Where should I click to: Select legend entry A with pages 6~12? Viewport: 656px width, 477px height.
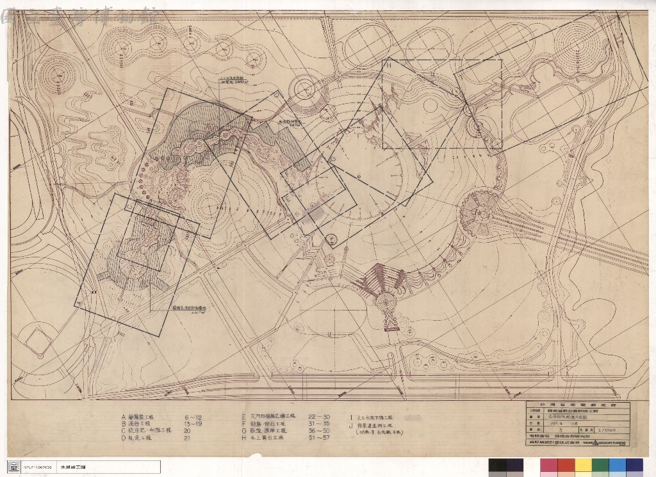click(x=162, y=417)
